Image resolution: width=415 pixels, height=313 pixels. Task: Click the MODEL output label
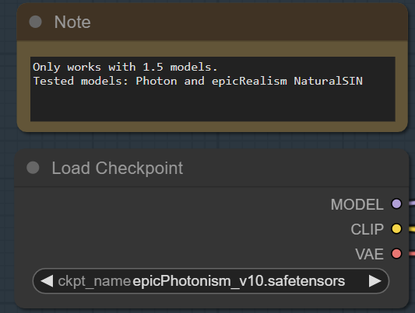(357, 204)
